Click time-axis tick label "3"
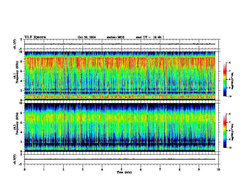246x190 pixels. (x=83, y=170)
